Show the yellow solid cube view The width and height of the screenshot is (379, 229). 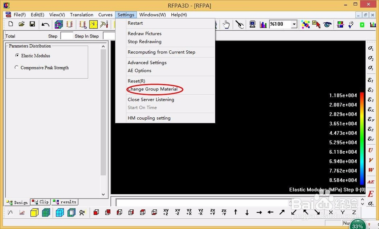click(x=34, y=213)
